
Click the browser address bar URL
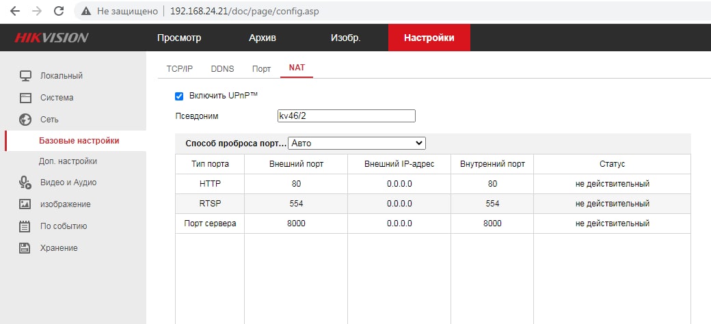tap(245, 12)
